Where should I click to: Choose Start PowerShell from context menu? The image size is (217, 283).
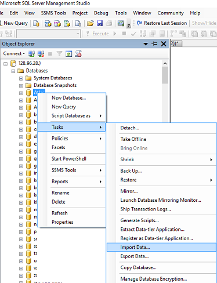point(71,159)
